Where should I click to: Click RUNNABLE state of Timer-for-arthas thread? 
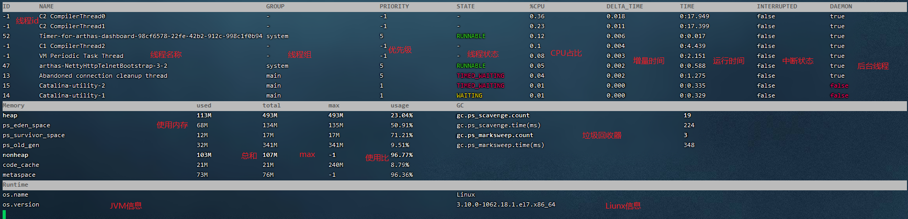tap(471, 36)
